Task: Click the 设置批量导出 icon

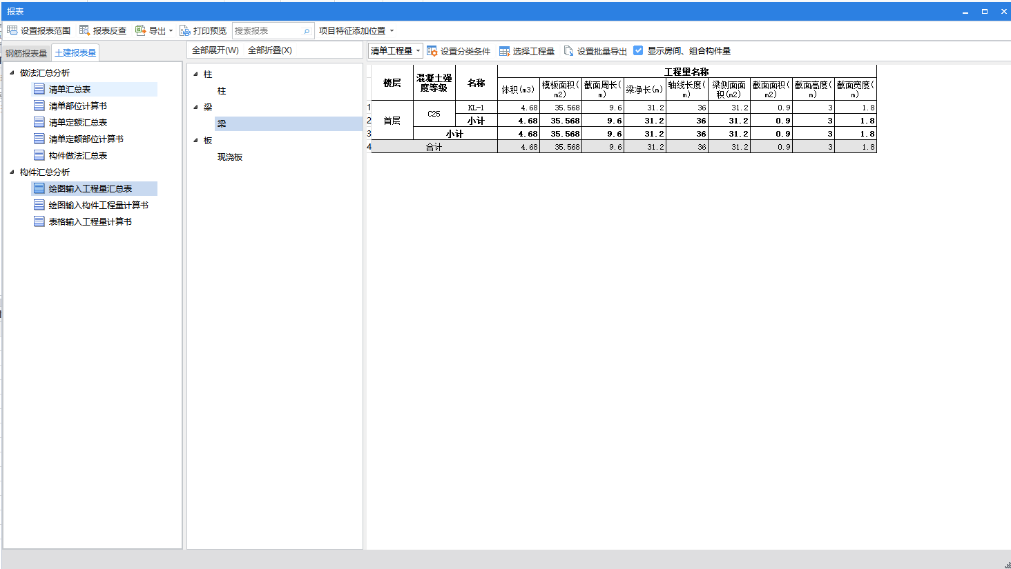Action: tap(568, 51)
